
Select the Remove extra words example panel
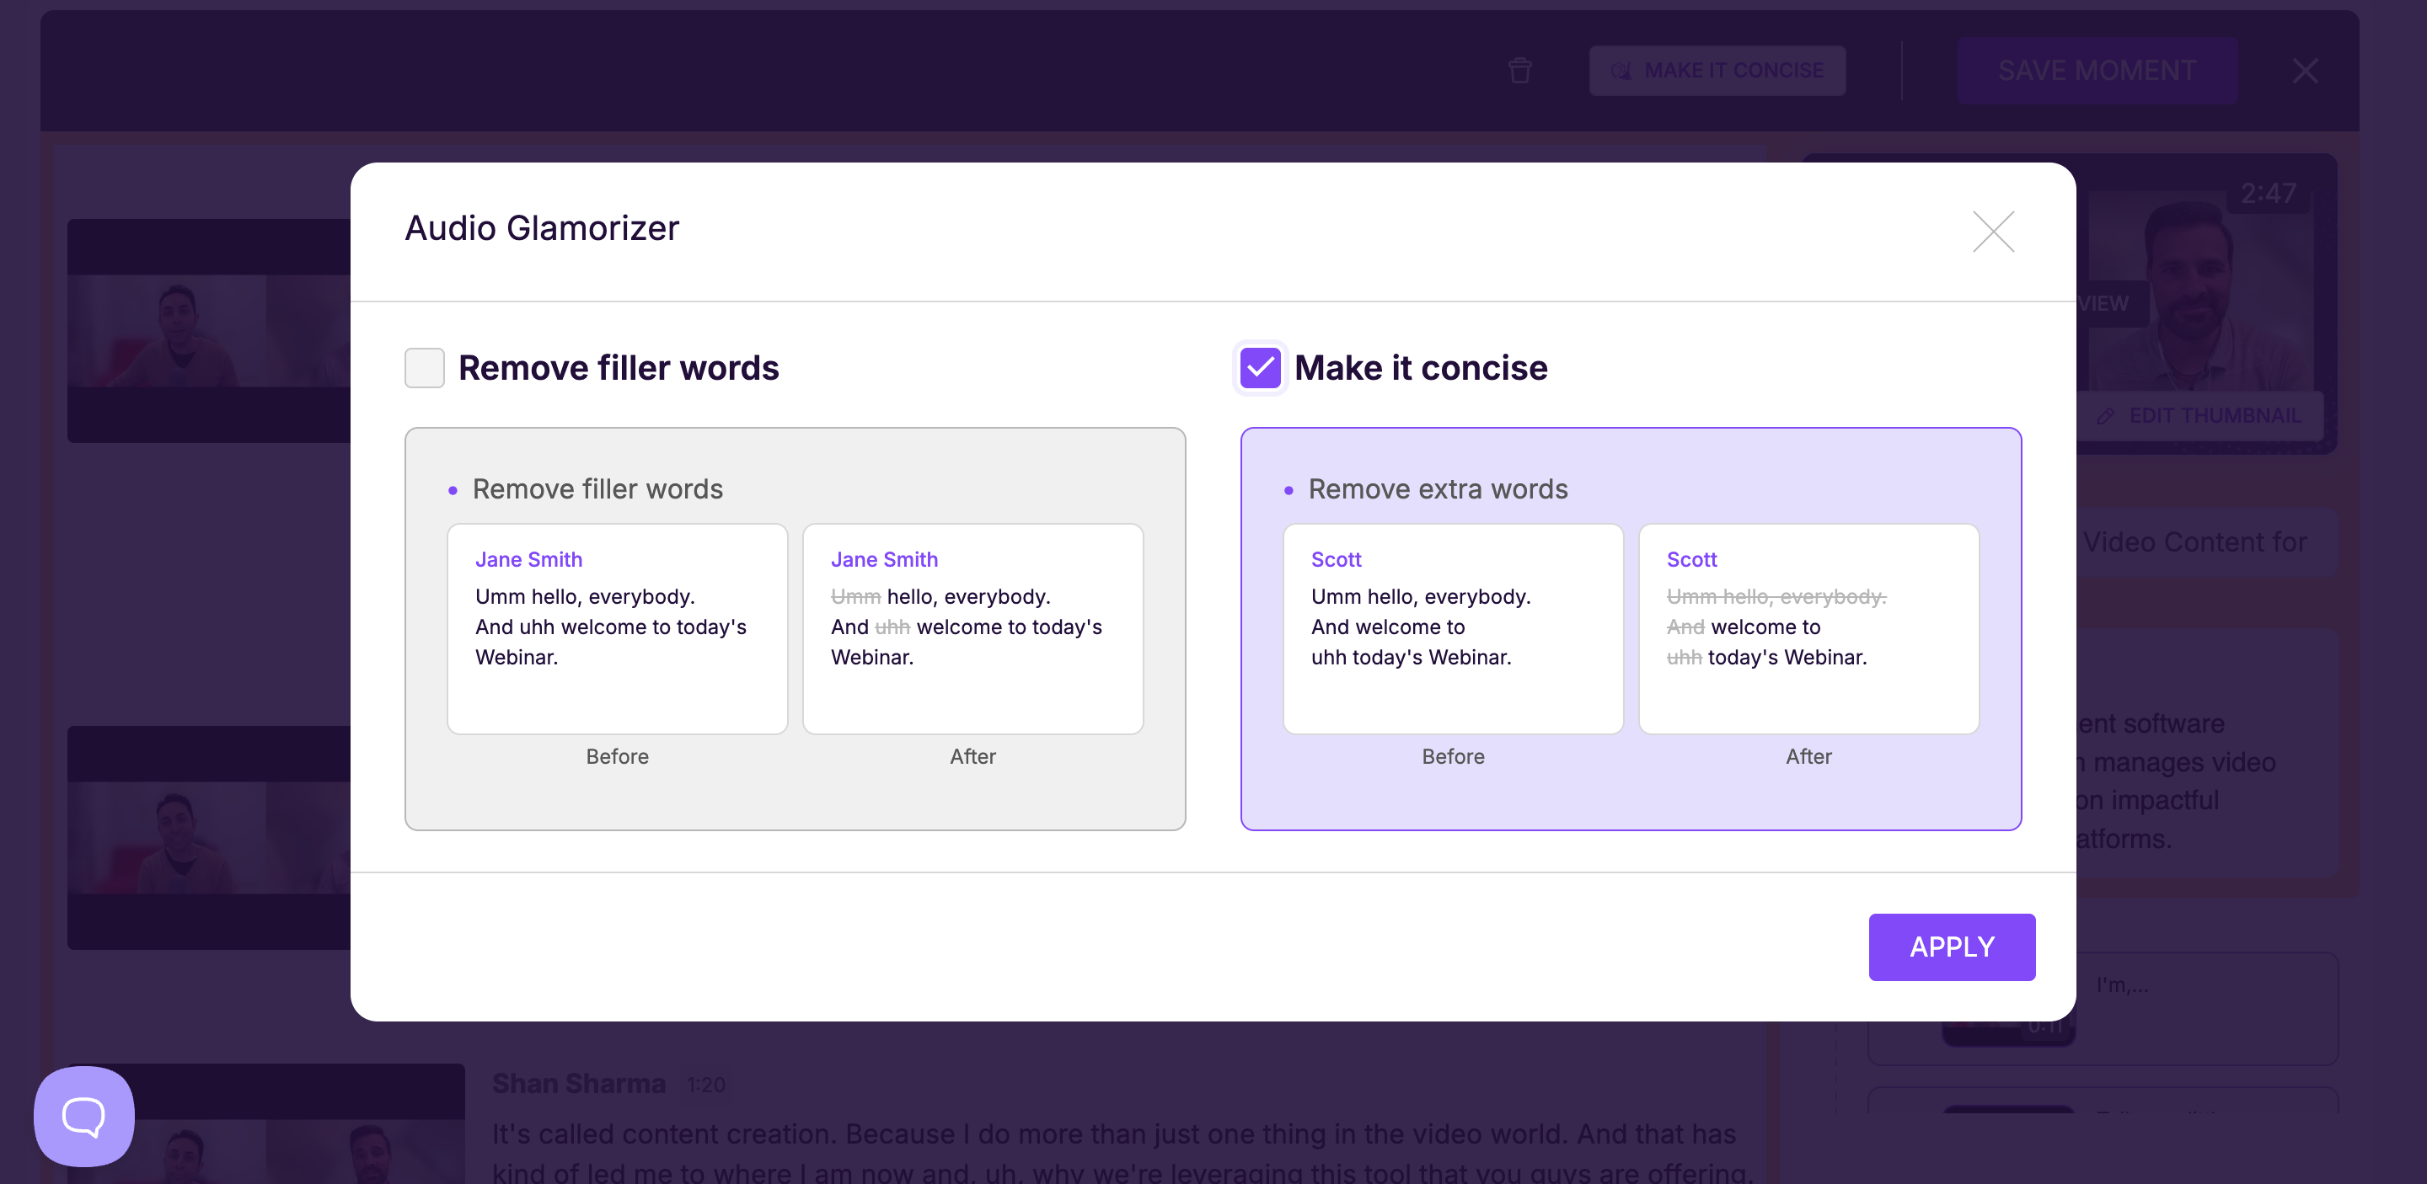[1630, 795]
